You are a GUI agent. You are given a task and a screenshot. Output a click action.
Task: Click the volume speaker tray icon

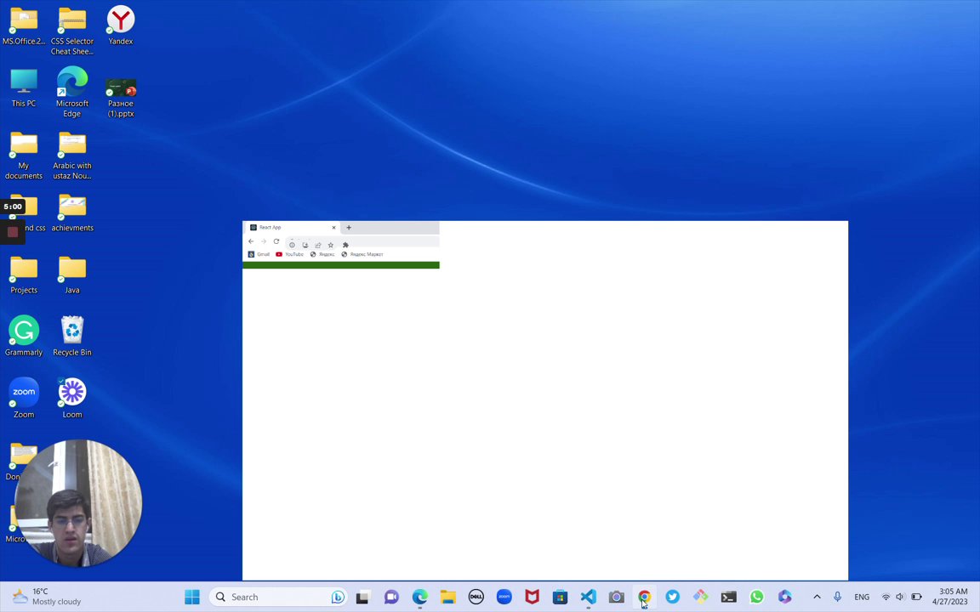click(x=900, y=597)
